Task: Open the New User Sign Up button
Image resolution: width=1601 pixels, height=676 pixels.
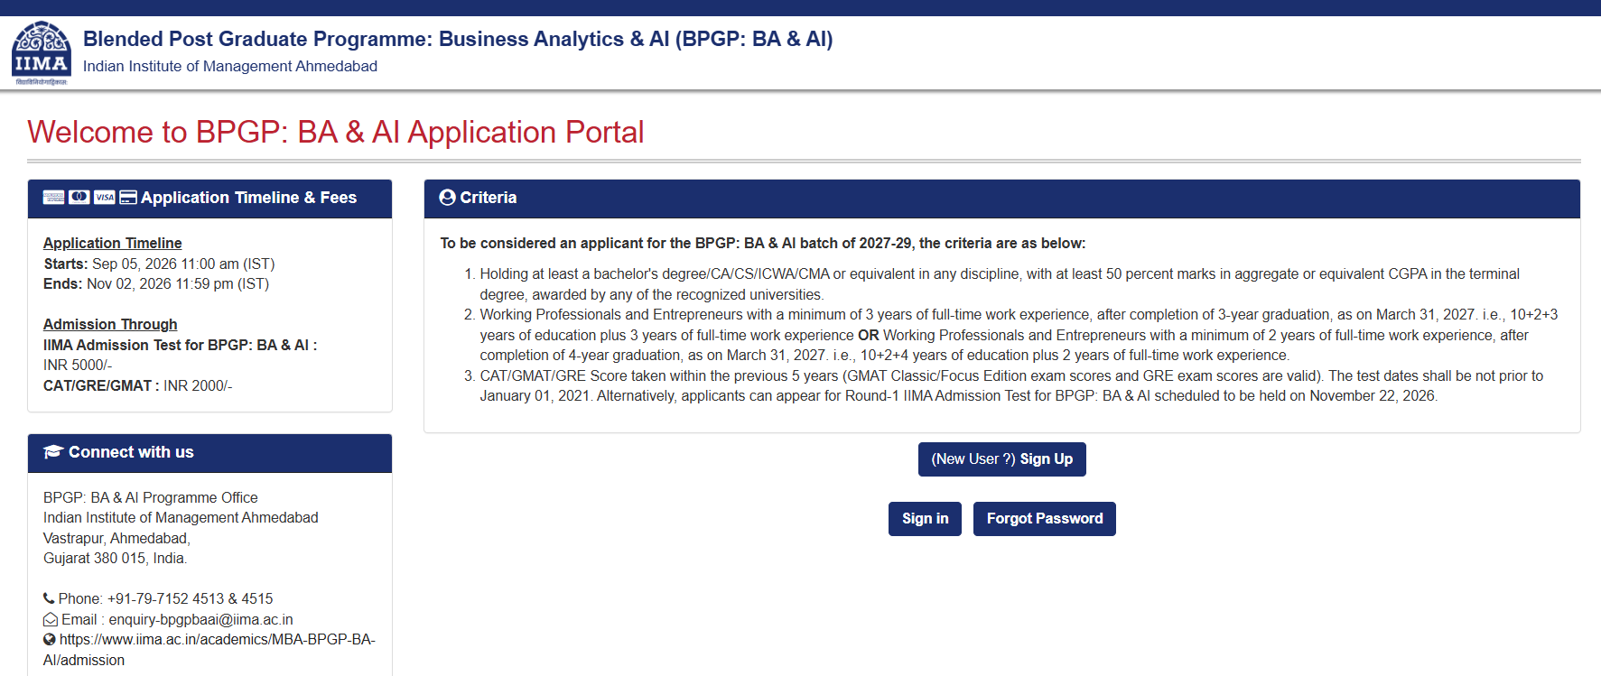Action: coord(1002,459)
